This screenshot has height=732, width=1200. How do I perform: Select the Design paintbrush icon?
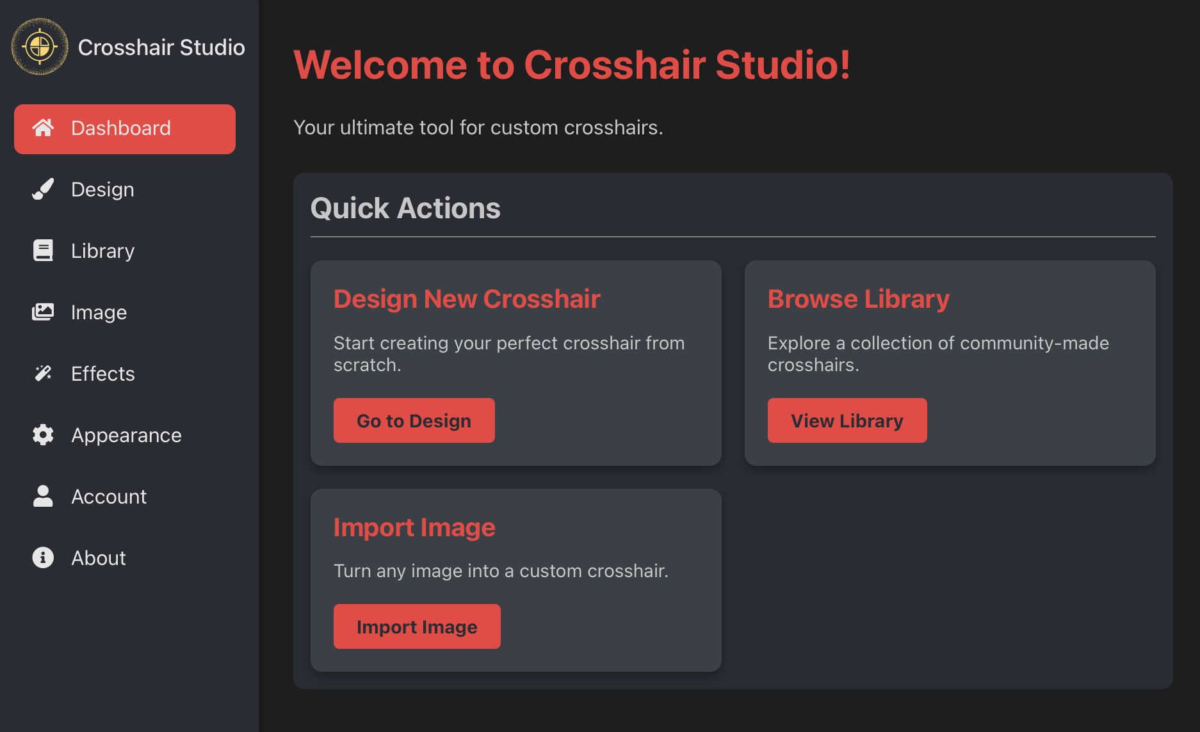tap(43, 189)
